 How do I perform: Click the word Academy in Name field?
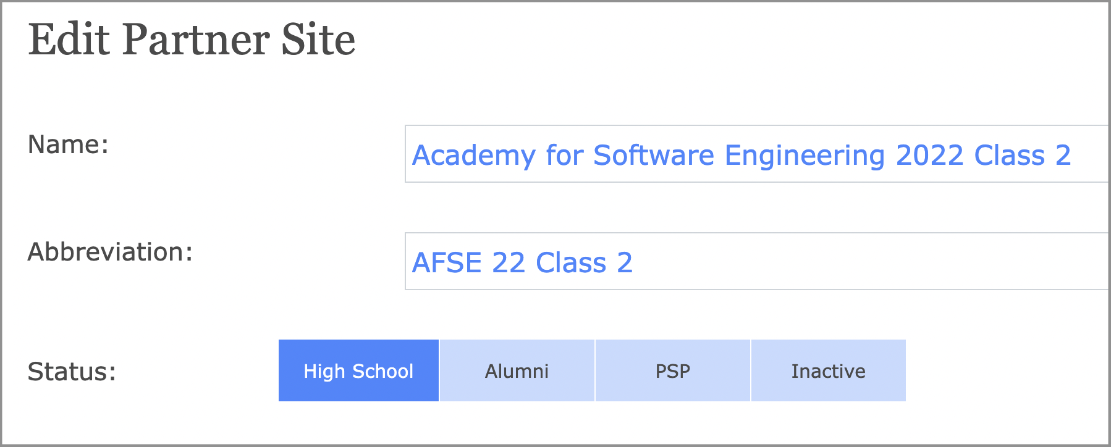click(473, 155)
